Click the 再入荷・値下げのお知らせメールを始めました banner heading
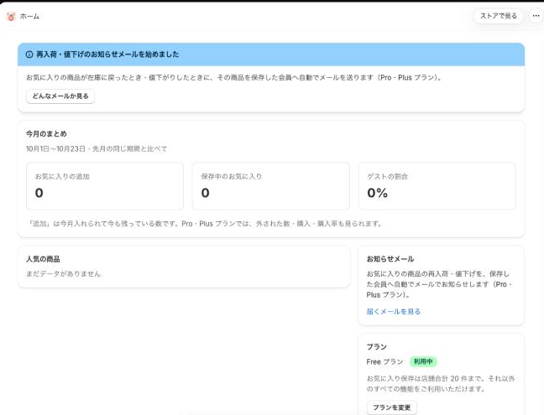544x415 pixels. [107, 54]
